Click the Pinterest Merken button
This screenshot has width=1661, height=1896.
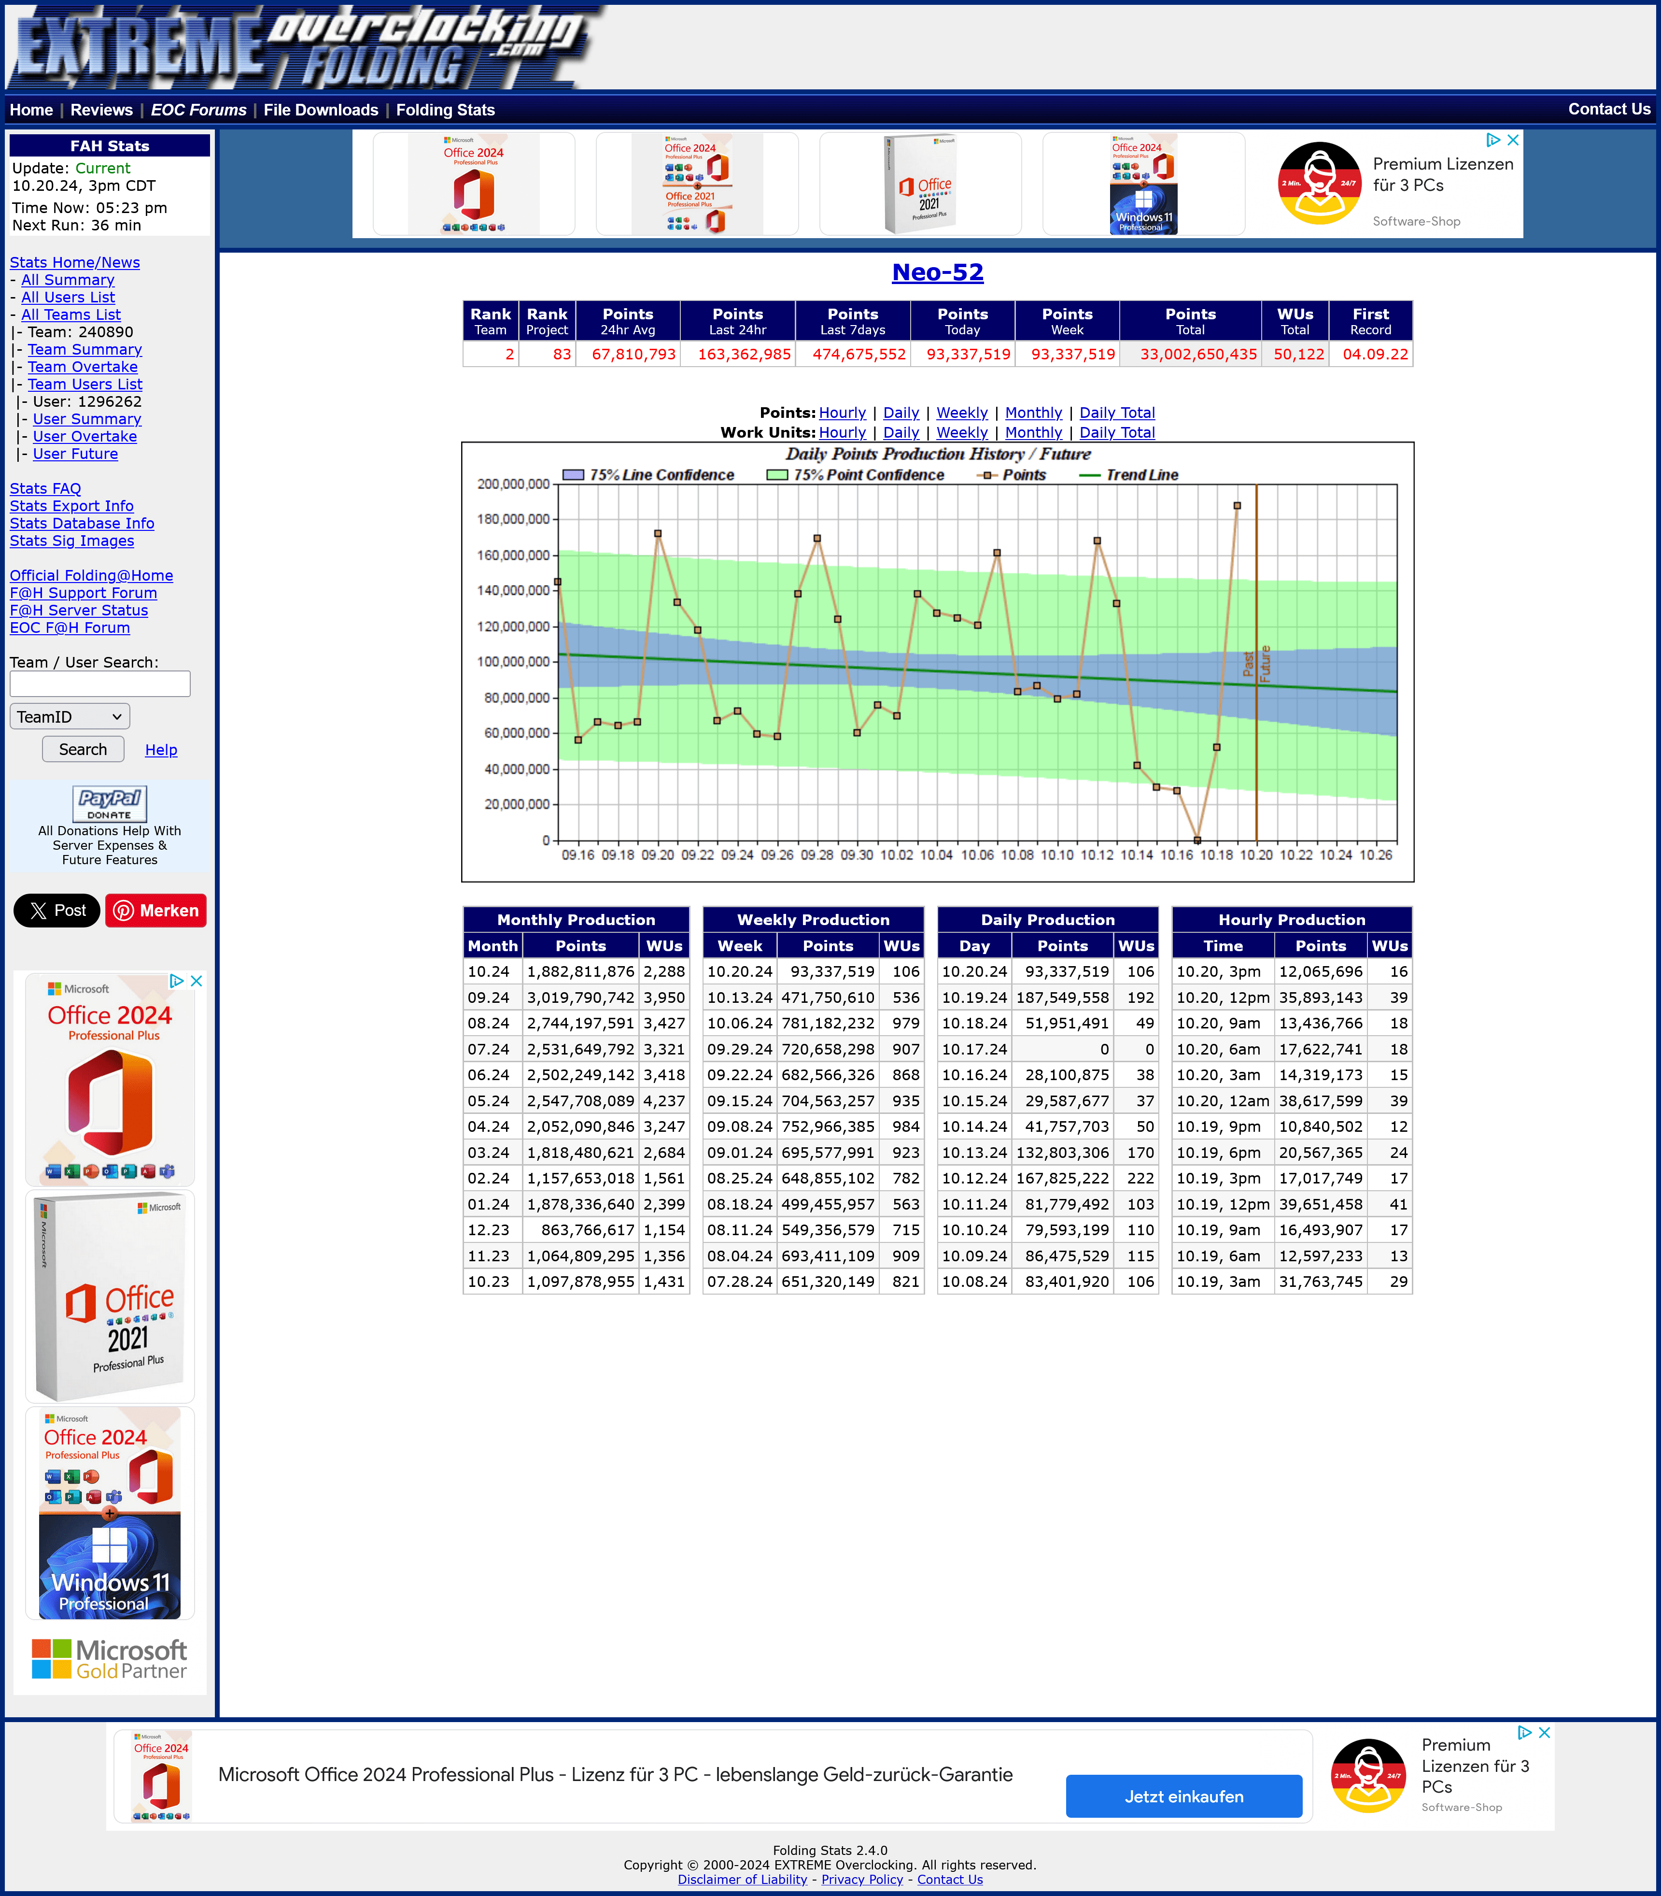pyautogui.click(x=155, y=911)
